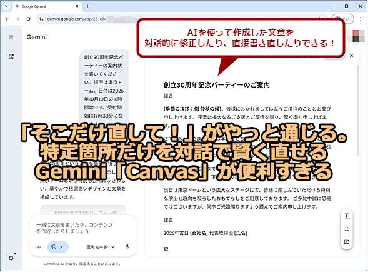Click the Gemini logo text in the header
Viewport: 368px width, 272px height.
(37, 37)
